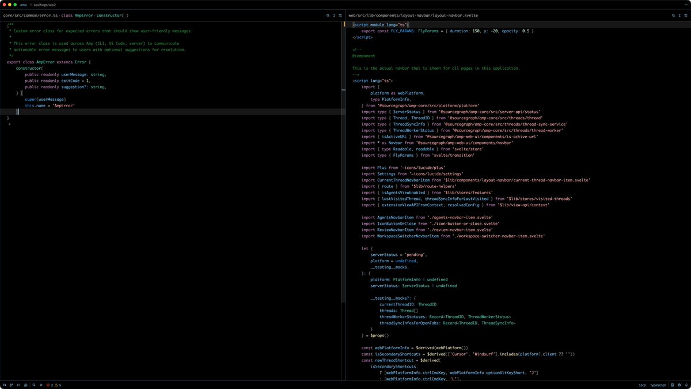Click the line 'export class AmpError extends Error {'
Image resolution: width=691 pixels, height=389 pixels.
pyautogui.click(x=49, y=62)
